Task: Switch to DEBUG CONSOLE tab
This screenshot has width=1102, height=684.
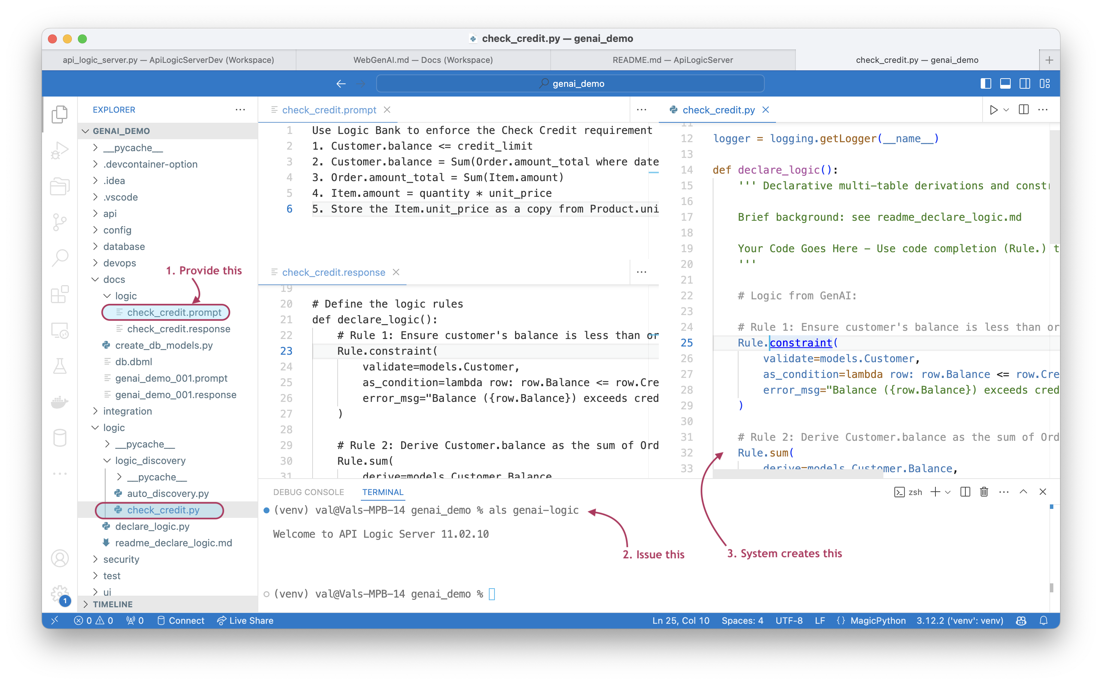Action: [309, 492]
